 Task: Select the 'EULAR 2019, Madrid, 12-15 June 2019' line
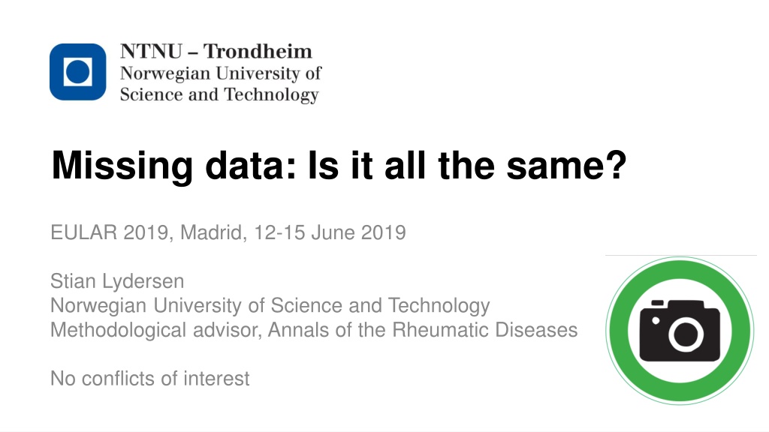228,232
